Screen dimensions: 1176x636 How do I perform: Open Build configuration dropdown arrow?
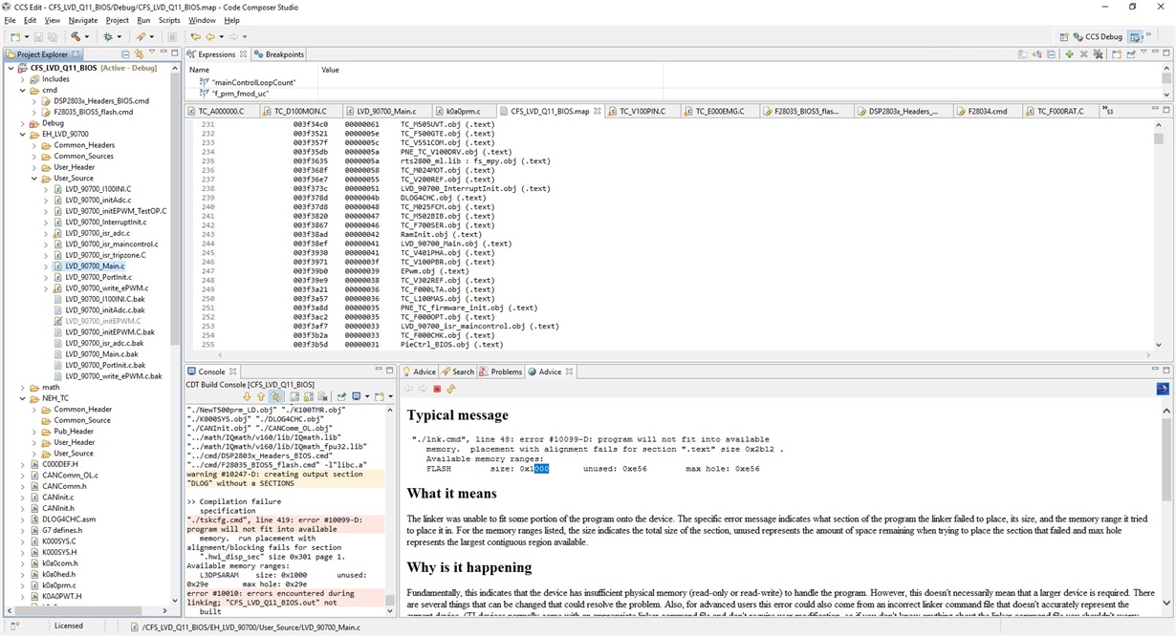[x=87, y=36]
